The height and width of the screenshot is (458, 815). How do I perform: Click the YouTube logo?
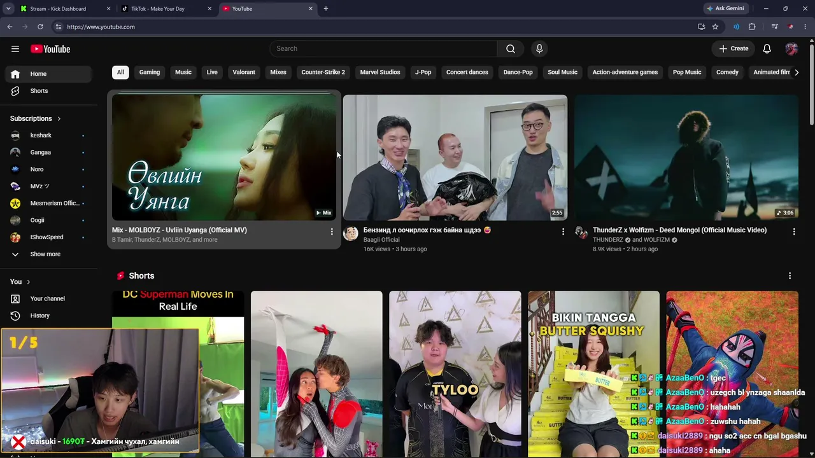coord(50,49)
